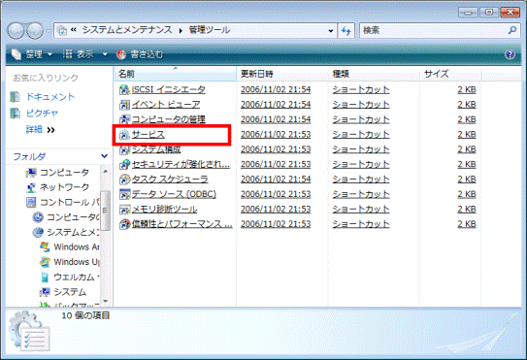527x360 pixels.
Task: Select the イベント ビューア icon
Action: 124,105
